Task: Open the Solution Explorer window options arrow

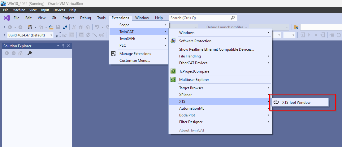Action: click(58, 46)
